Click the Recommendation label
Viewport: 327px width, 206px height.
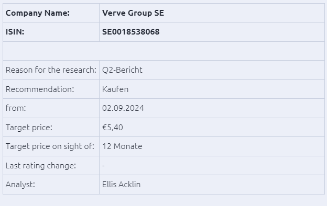40,89
